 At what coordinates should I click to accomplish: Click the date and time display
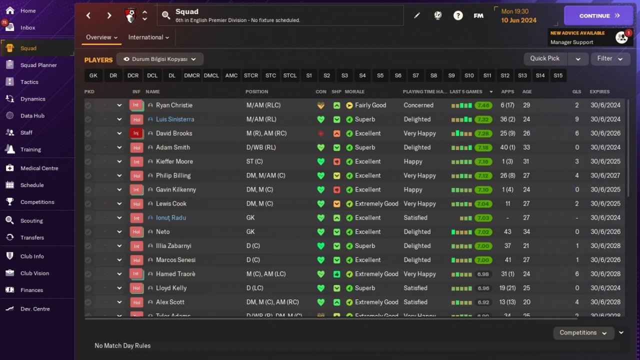click(x=518, y=15)
